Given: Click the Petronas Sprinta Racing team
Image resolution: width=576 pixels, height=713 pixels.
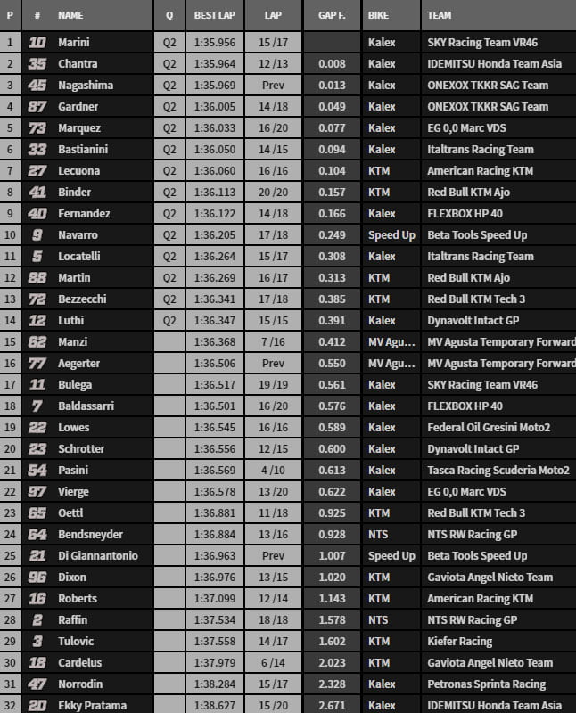Looking at the screenshot, I should 486,684.
